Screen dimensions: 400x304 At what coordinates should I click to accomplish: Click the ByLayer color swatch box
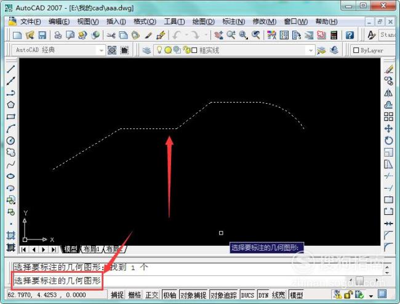click(356, 50)
